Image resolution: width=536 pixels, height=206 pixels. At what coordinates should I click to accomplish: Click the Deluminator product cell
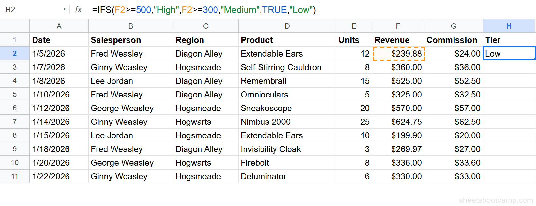(287, 176)
